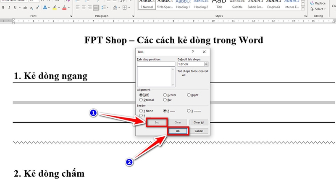Viewport: 336px width, 193px height.
Task: Apply Subscript formatting
Action: click(31, 8)
